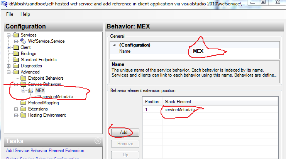Open the File menu
Screen dimensions: 286x159
point(10,14)
